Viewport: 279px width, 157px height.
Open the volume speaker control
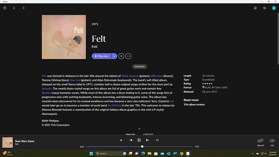click(x=272, y=141)
